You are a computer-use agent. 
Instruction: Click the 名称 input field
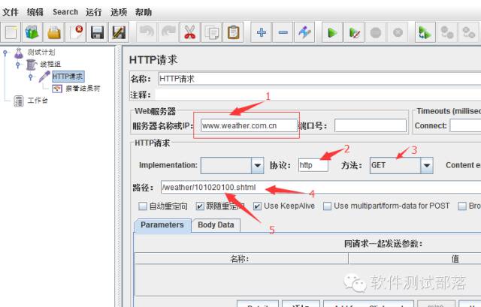(x=319, y=79)
